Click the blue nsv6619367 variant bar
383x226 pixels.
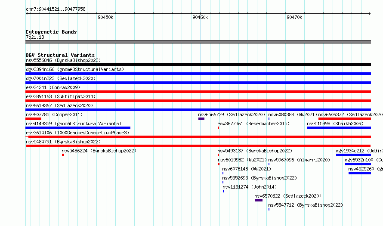pos(198,110)
